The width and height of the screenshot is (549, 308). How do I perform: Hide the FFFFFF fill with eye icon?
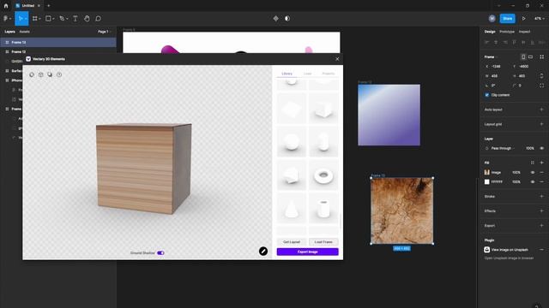(x=533, y=182)
